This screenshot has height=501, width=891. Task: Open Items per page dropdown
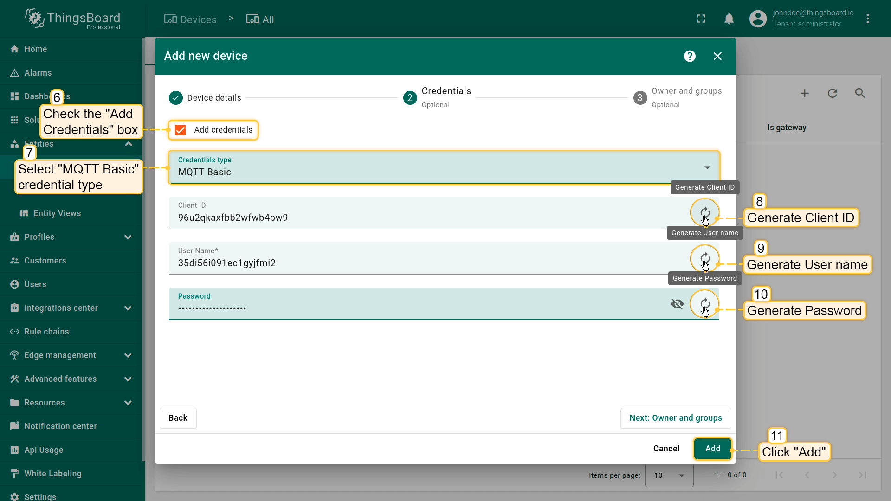click(669, 475)
